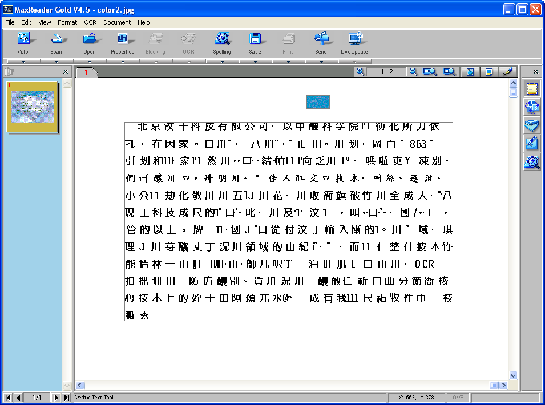Select page tab 1
This screenshot has width=545, height=405.
pyautogui.click(x=86, y=72)
